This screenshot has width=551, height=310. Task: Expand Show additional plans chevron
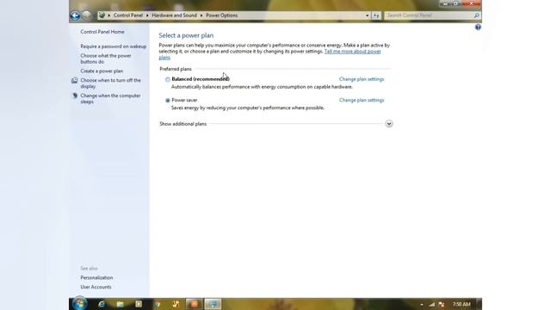click(388, 124)
